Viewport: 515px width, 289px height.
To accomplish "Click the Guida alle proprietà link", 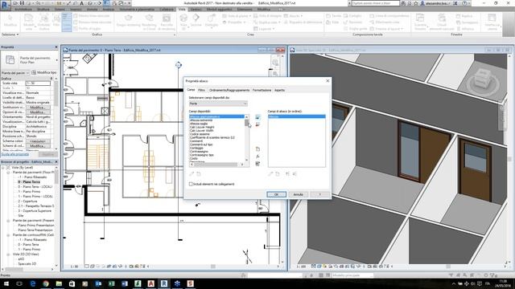I will point(15,154).
